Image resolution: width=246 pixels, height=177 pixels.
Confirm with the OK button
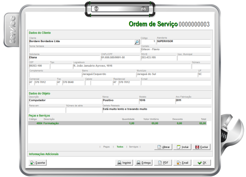tap(202, 163)
